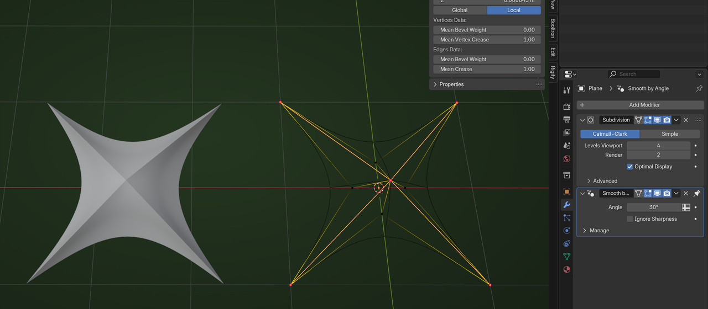Click the Mean Crease slider field

[487, 69]
